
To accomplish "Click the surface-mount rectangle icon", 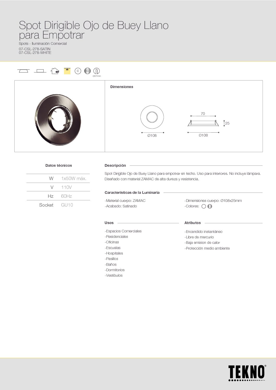I will pyautogui.click(x=40, y=71).
